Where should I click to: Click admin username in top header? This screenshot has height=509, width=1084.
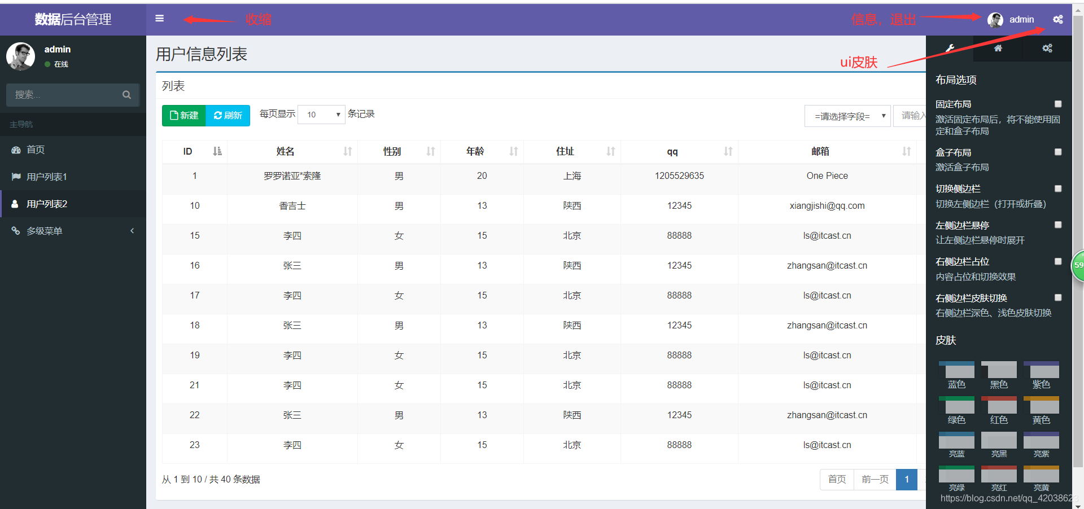1022,20
